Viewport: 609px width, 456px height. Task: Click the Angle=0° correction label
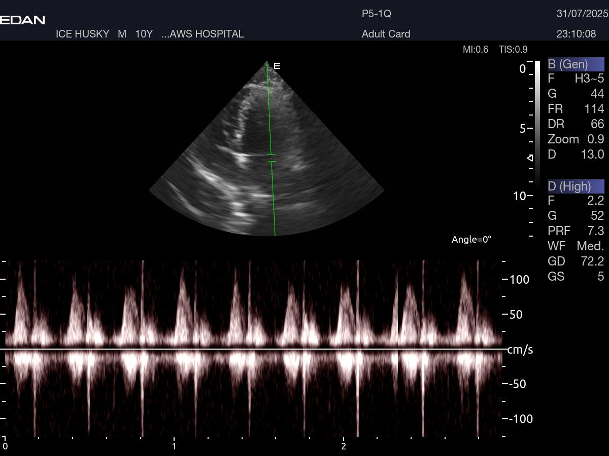pyautogui.click(x=471, y=240)
